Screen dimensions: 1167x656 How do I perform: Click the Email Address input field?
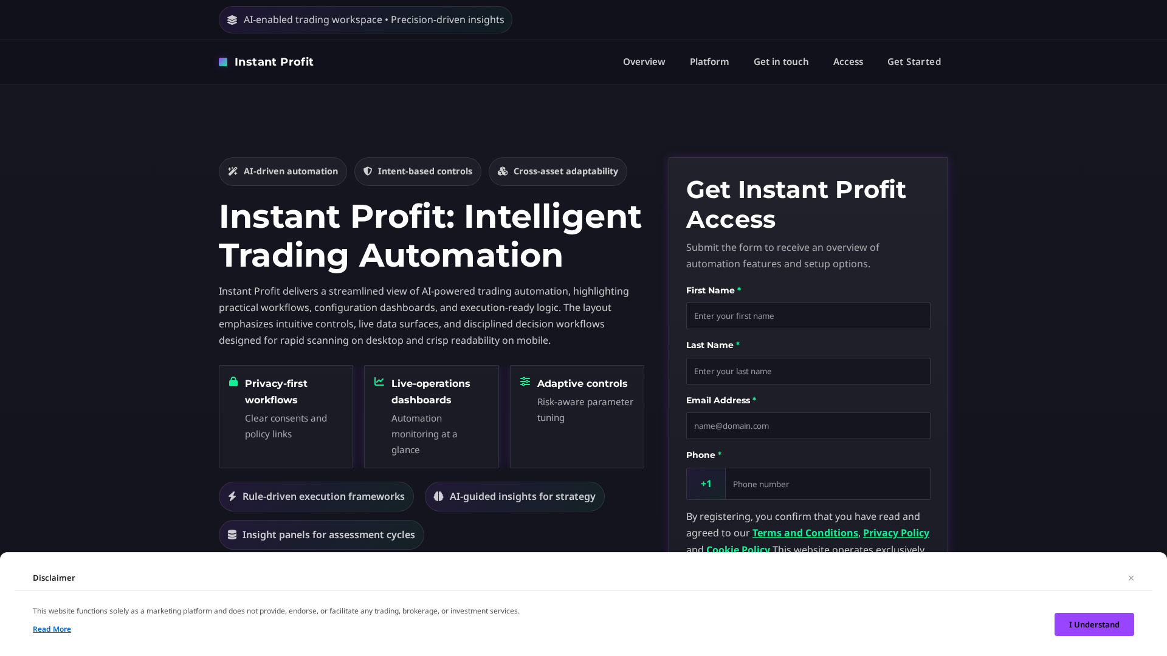808,426
